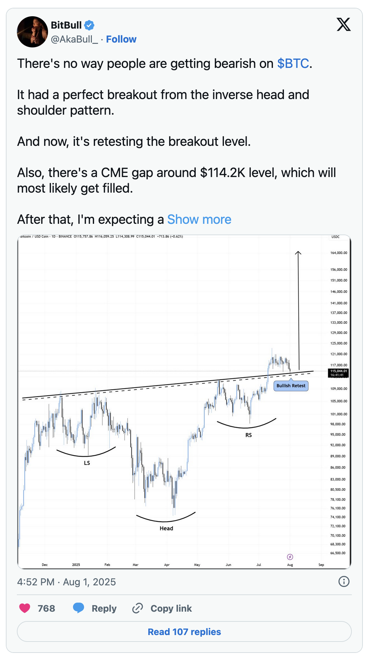Click the @AkaBull_ handle

[x=74, y=39]
